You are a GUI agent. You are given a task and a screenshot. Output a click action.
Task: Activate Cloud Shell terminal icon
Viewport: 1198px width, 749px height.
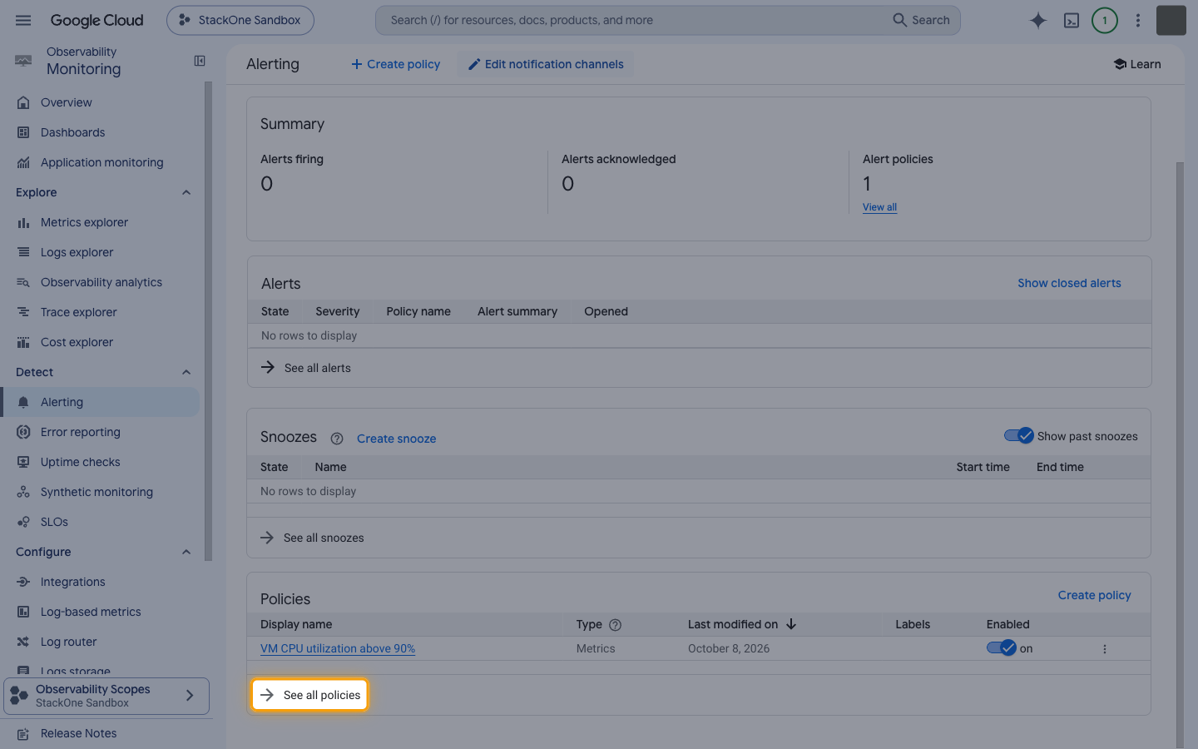pos(1072,21)
